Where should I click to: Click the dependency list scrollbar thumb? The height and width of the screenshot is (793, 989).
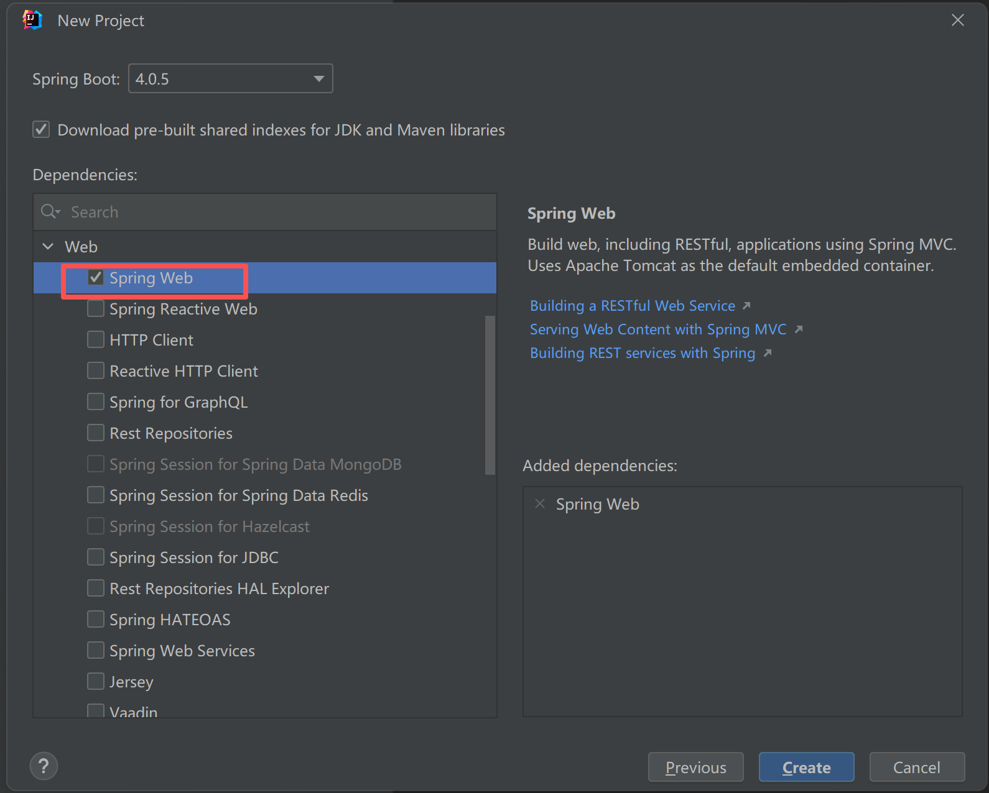[x=490, y=395]
